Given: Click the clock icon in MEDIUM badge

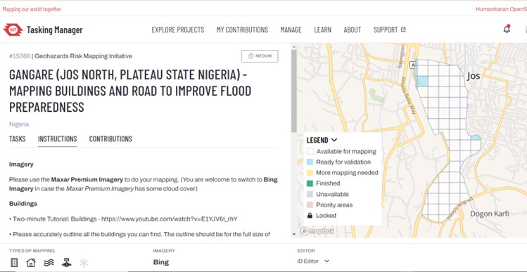Looking at the screenshot, I should (250, 56).
